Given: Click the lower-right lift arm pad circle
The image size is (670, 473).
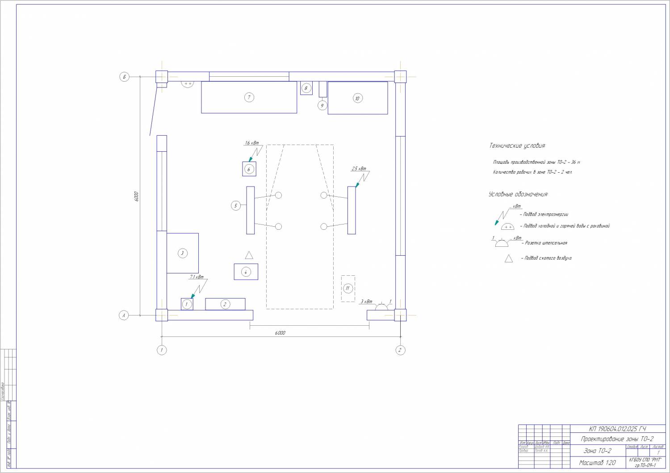Looking at the screenshot, I should (x=323, y=227).
